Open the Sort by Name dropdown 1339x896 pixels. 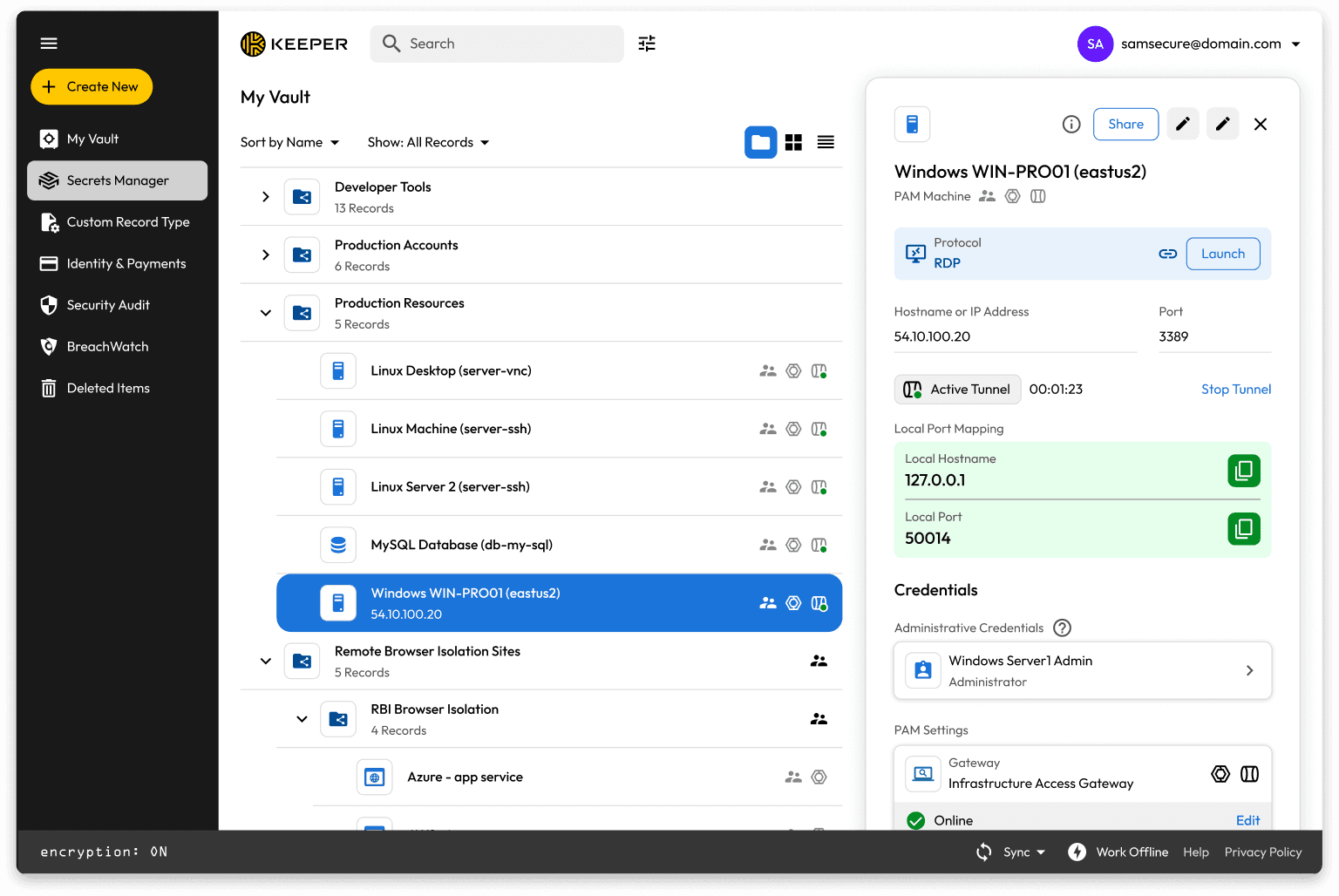tap(290, 142)
